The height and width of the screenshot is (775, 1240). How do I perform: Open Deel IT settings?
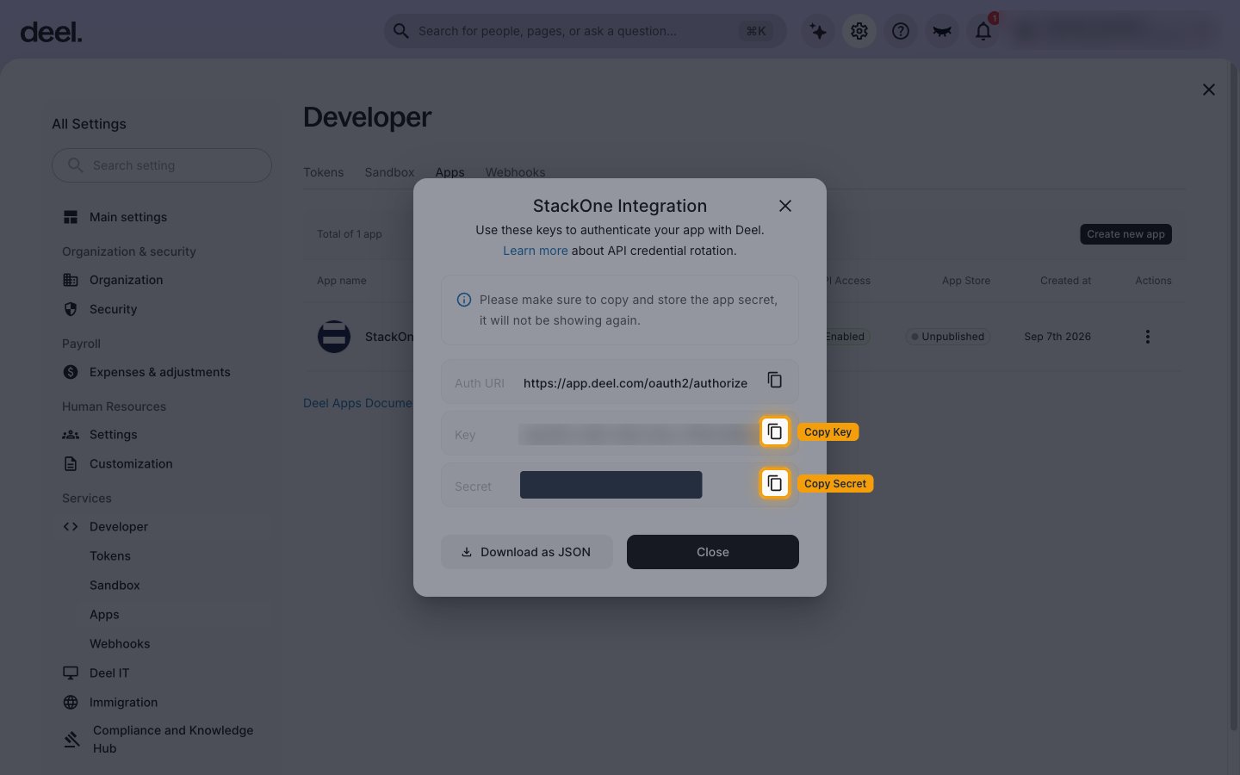[x=109, y=673]
